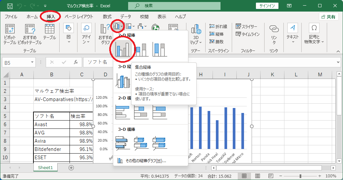Image resolution: width=343 pixels, height=180 pixels.
Task: Choose the 2-D Clustered Bar chart
Action: point(122,112)
